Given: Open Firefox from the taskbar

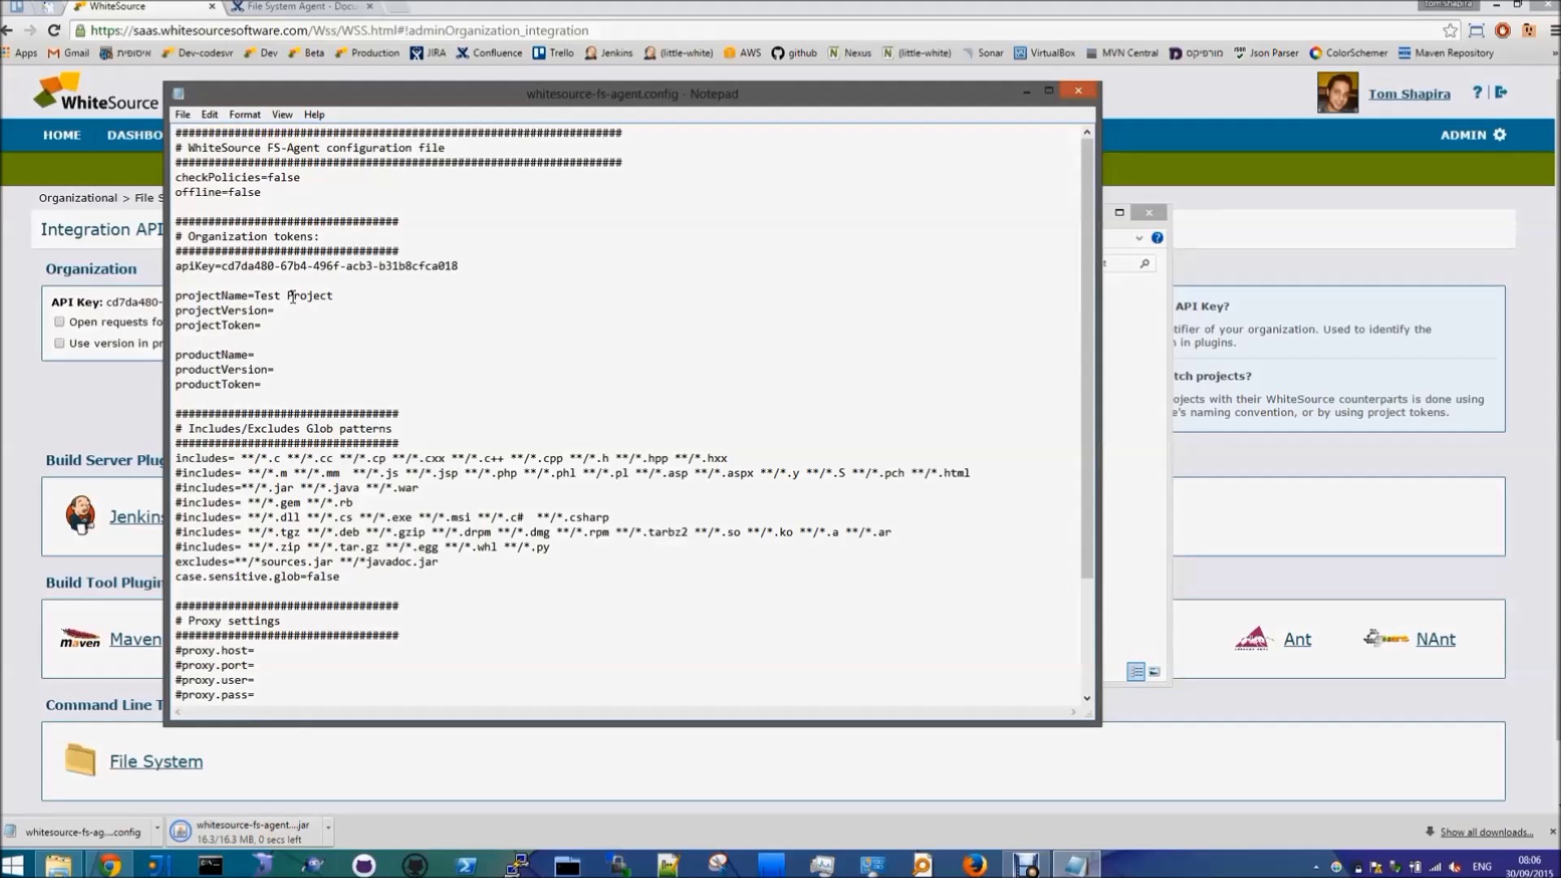Looking at the screenshot, I should [x=974, y=866].
